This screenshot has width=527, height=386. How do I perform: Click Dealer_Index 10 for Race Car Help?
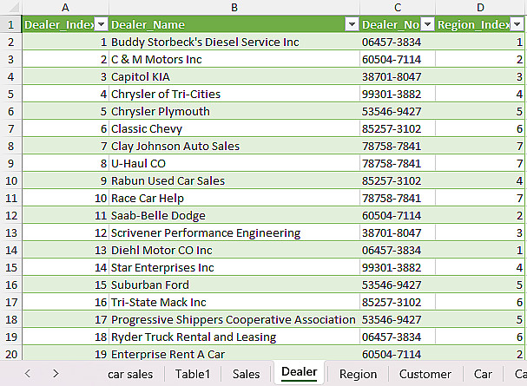pos(65,198)
